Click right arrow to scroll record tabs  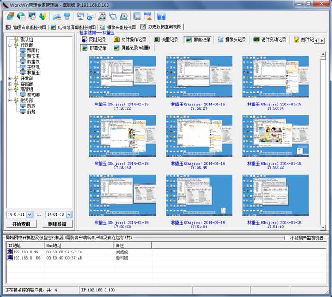coord(322,40)
